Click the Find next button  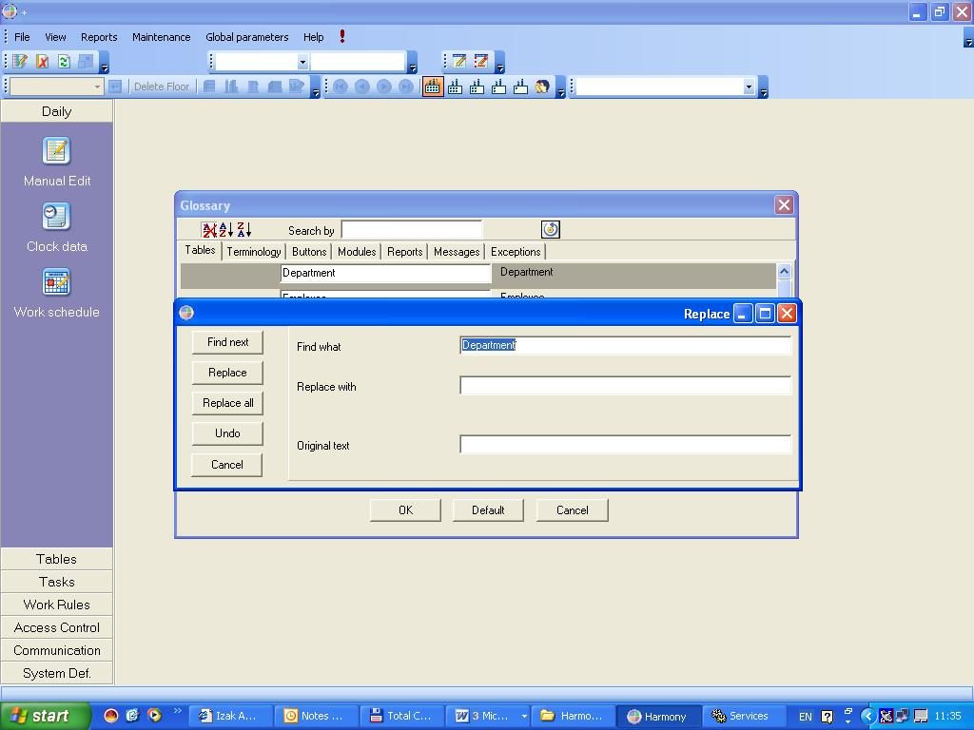[x=227, y=342]
